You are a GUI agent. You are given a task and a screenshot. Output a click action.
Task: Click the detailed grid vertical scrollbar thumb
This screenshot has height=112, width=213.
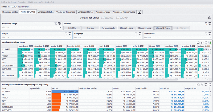click(211, 94)
